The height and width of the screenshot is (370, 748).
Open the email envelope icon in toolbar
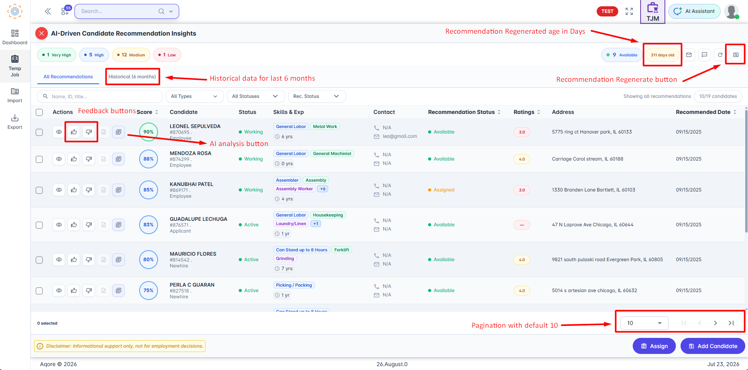pyautogui.click(x=689, y=55)
